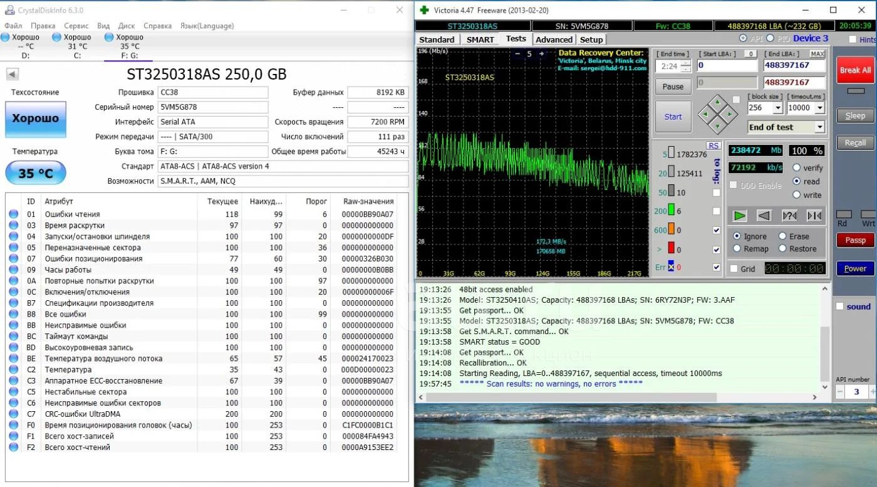Click status dot for C7 CRC-ошибки UltraDMA

tap(13, 414)
